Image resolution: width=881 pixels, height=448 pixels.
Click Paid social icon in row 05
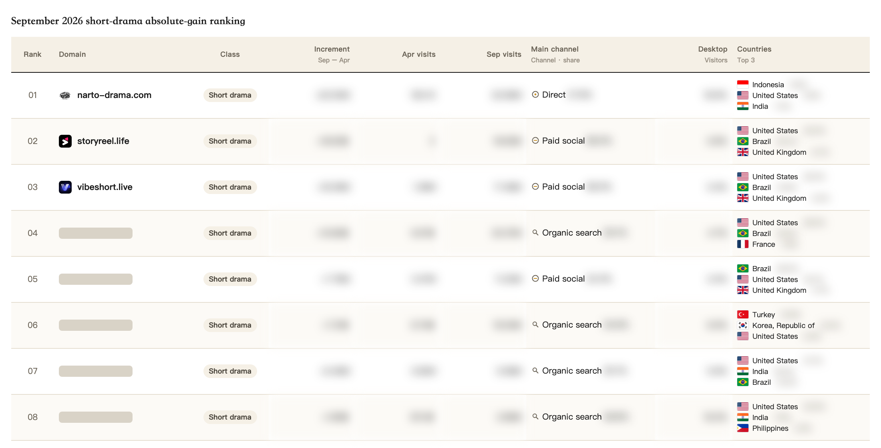click(x=535, y=279)
